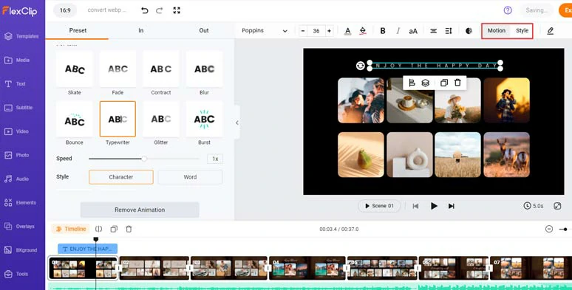Open the text fill color icon

347,31
